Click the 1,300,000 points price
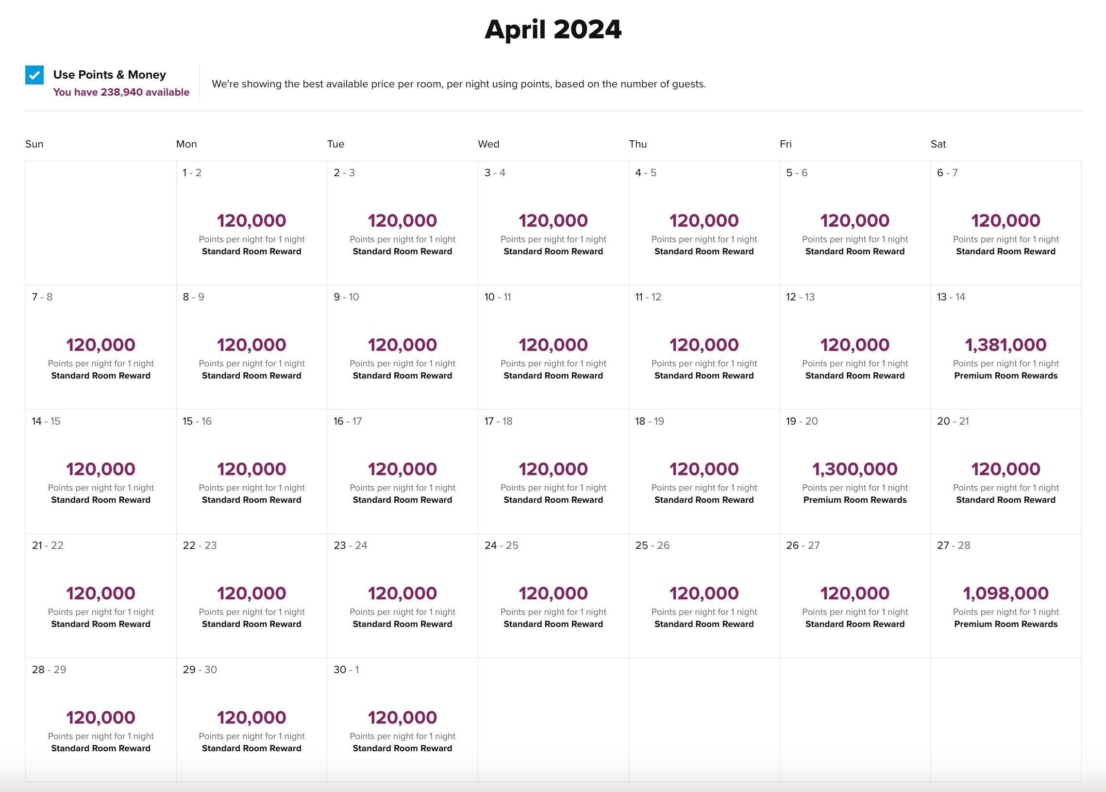 (855, 469)
